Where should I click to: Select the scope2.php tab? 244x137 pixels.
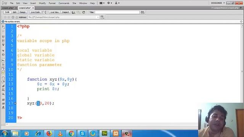point(25,8)
